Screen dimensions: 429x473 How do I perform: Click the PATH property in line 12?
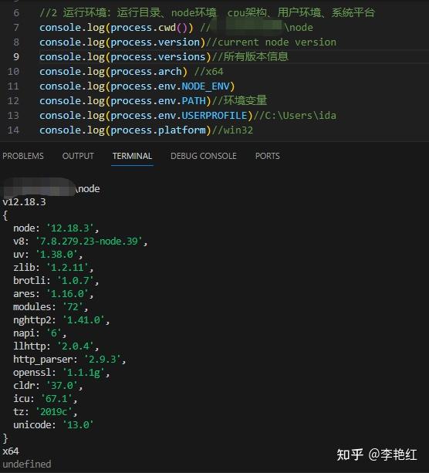(x=194, y=101)
